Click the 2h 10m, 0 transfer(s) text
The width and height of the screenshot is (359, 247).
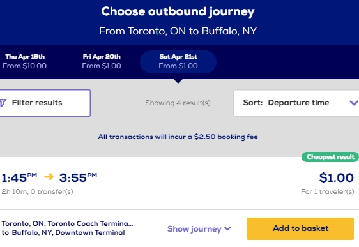pyautogui.click(x=37, y=191)
